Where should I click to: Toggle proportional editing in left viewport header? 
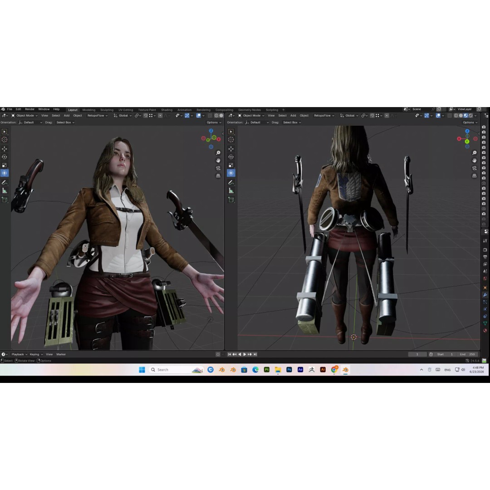click(160, 116)
